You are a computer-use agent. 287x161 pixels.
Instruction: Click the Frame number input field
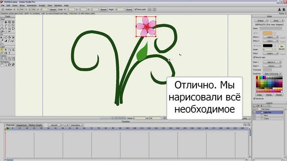tap(139, 118)
